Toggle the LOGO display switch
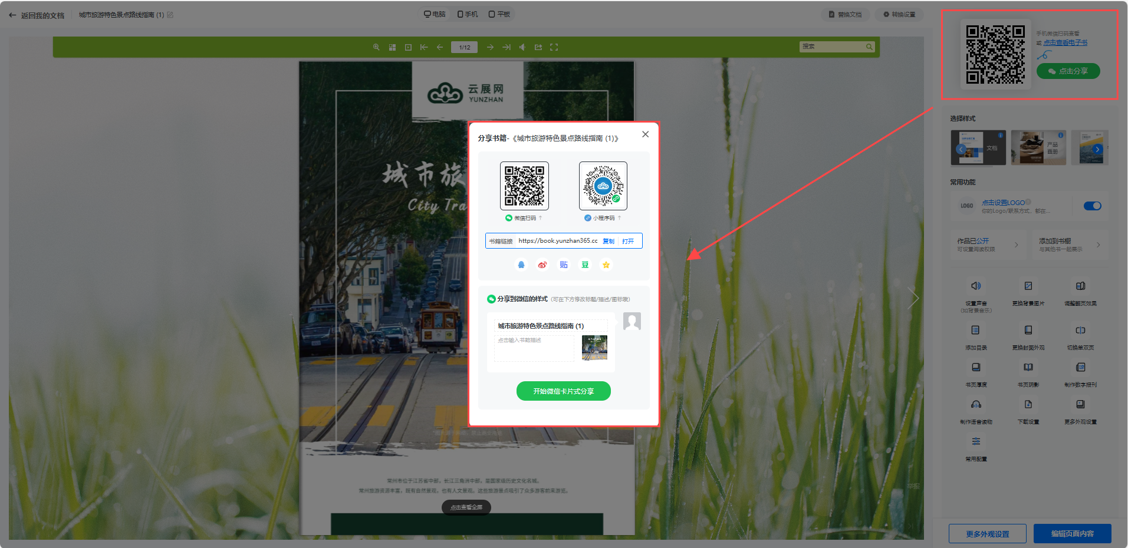Screen dimensions: 1128x548 1092,206
